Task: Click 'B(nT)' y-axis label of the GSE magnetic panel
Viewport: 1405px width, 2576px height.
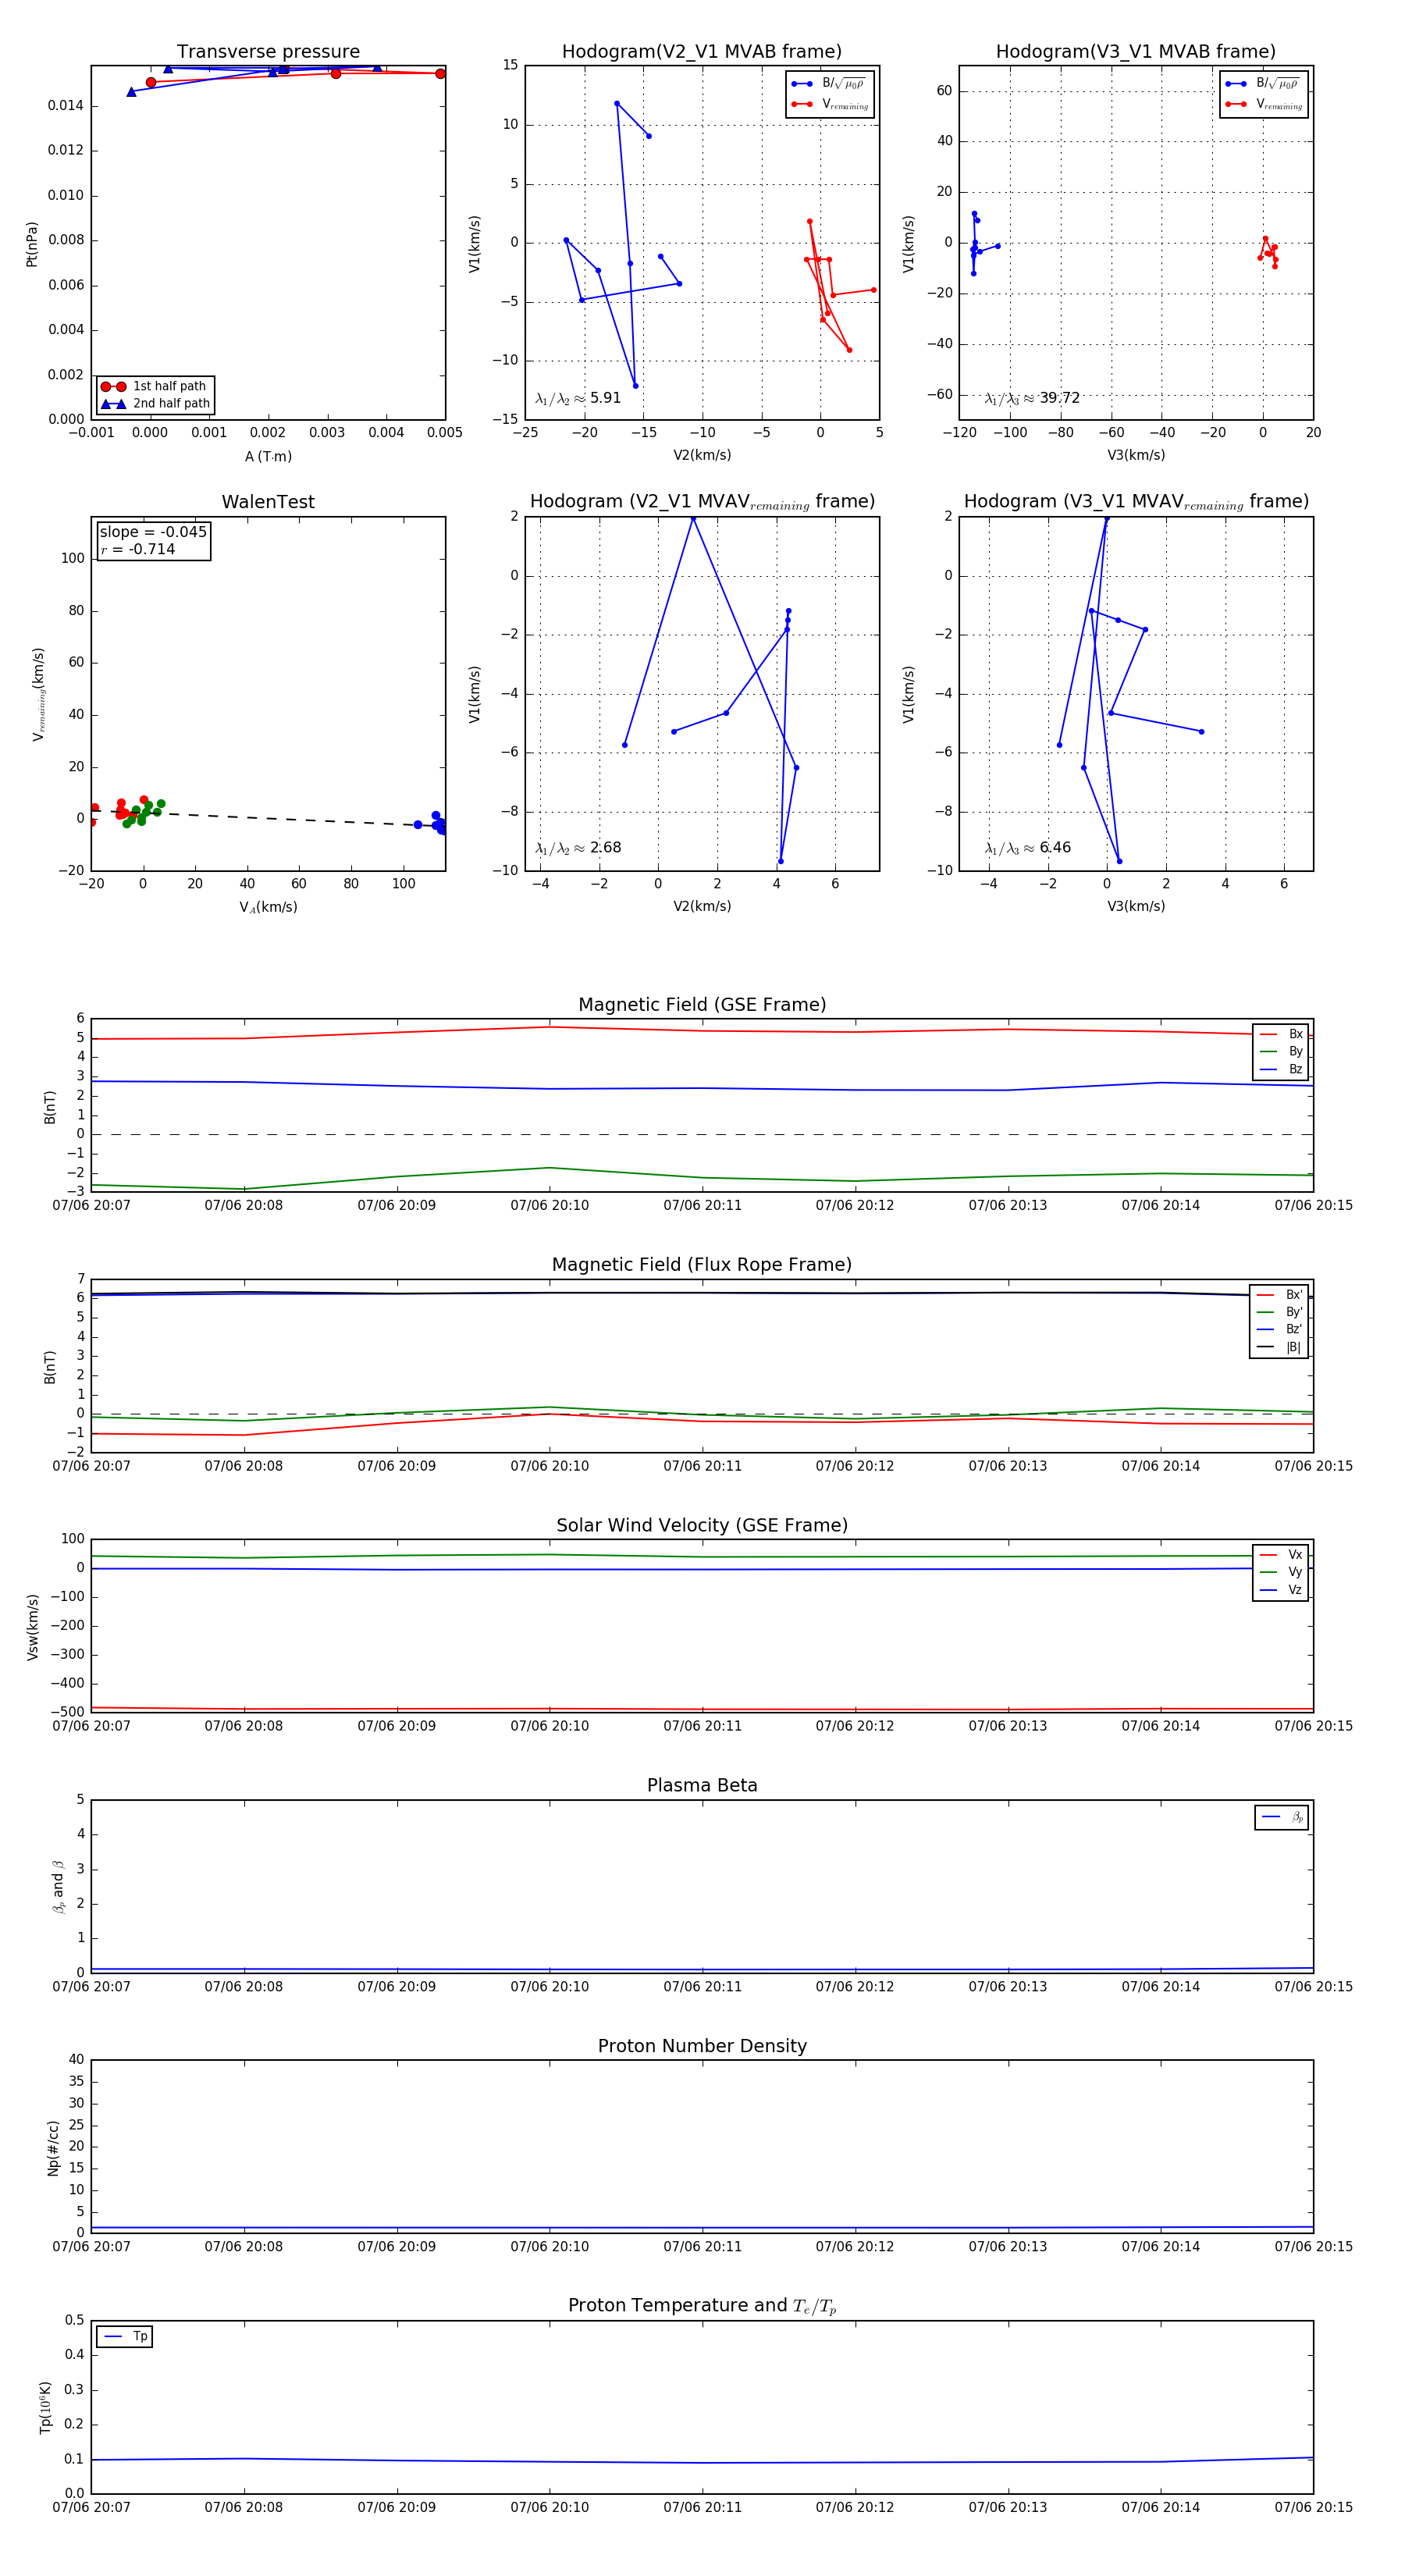Action: [49, 1107]
